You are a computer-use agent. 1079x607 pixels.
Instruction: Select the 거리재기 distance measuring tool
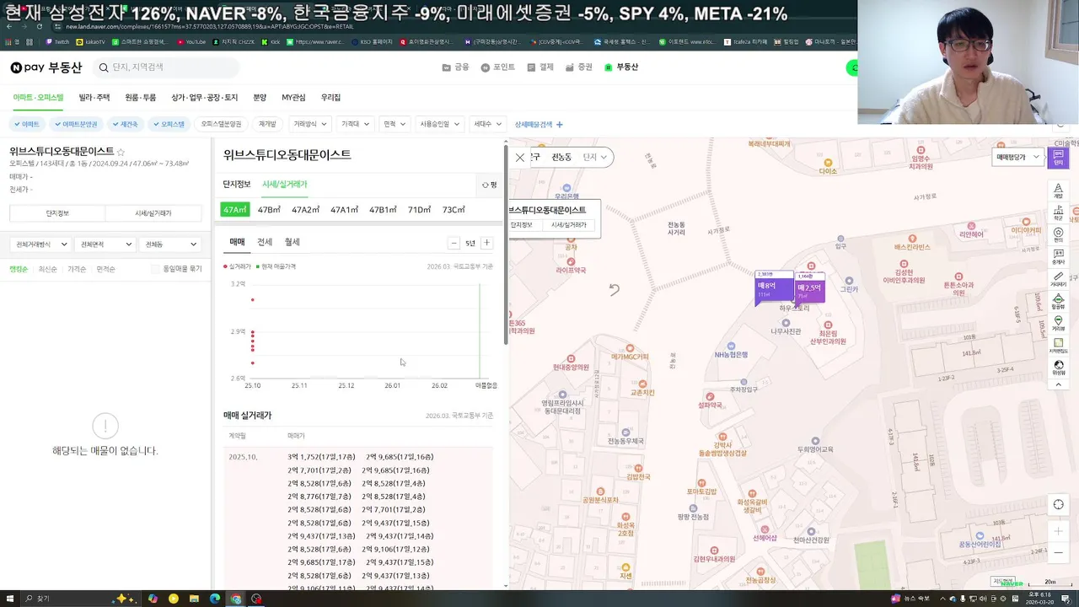click(x=1059, y=279)
